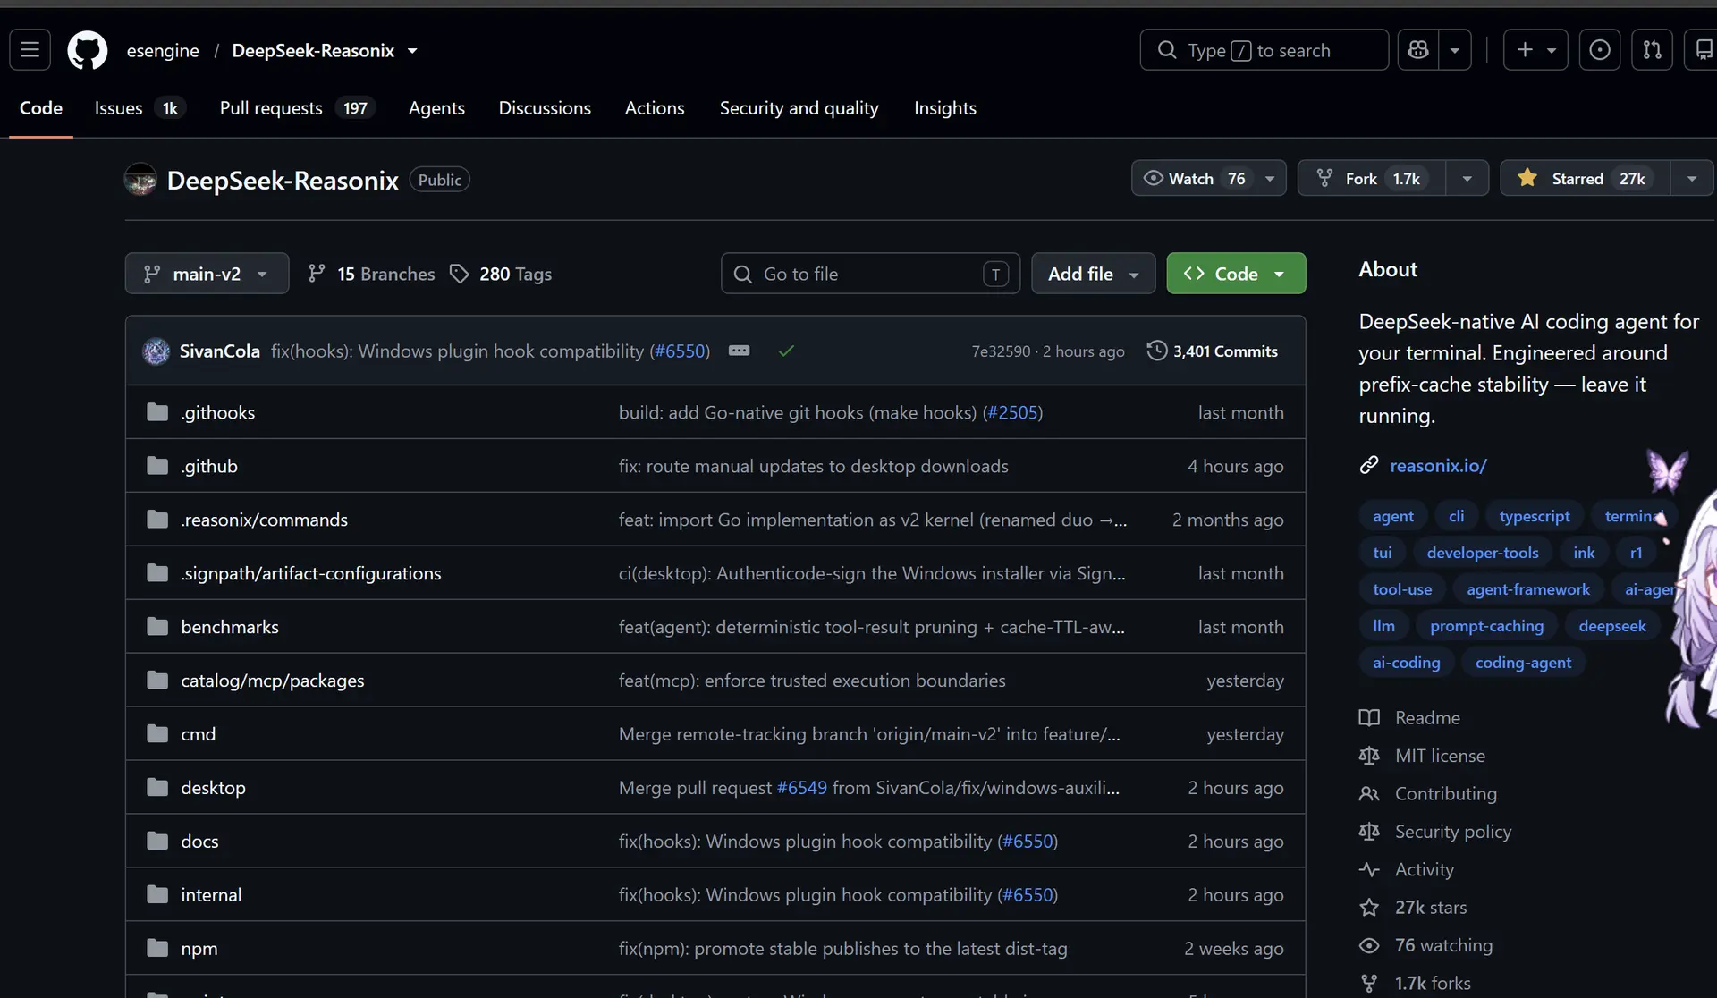The image size is (1717, 998).
Task: Open the Agents tab
Action: pyautogui.click(x=436, y=108)
